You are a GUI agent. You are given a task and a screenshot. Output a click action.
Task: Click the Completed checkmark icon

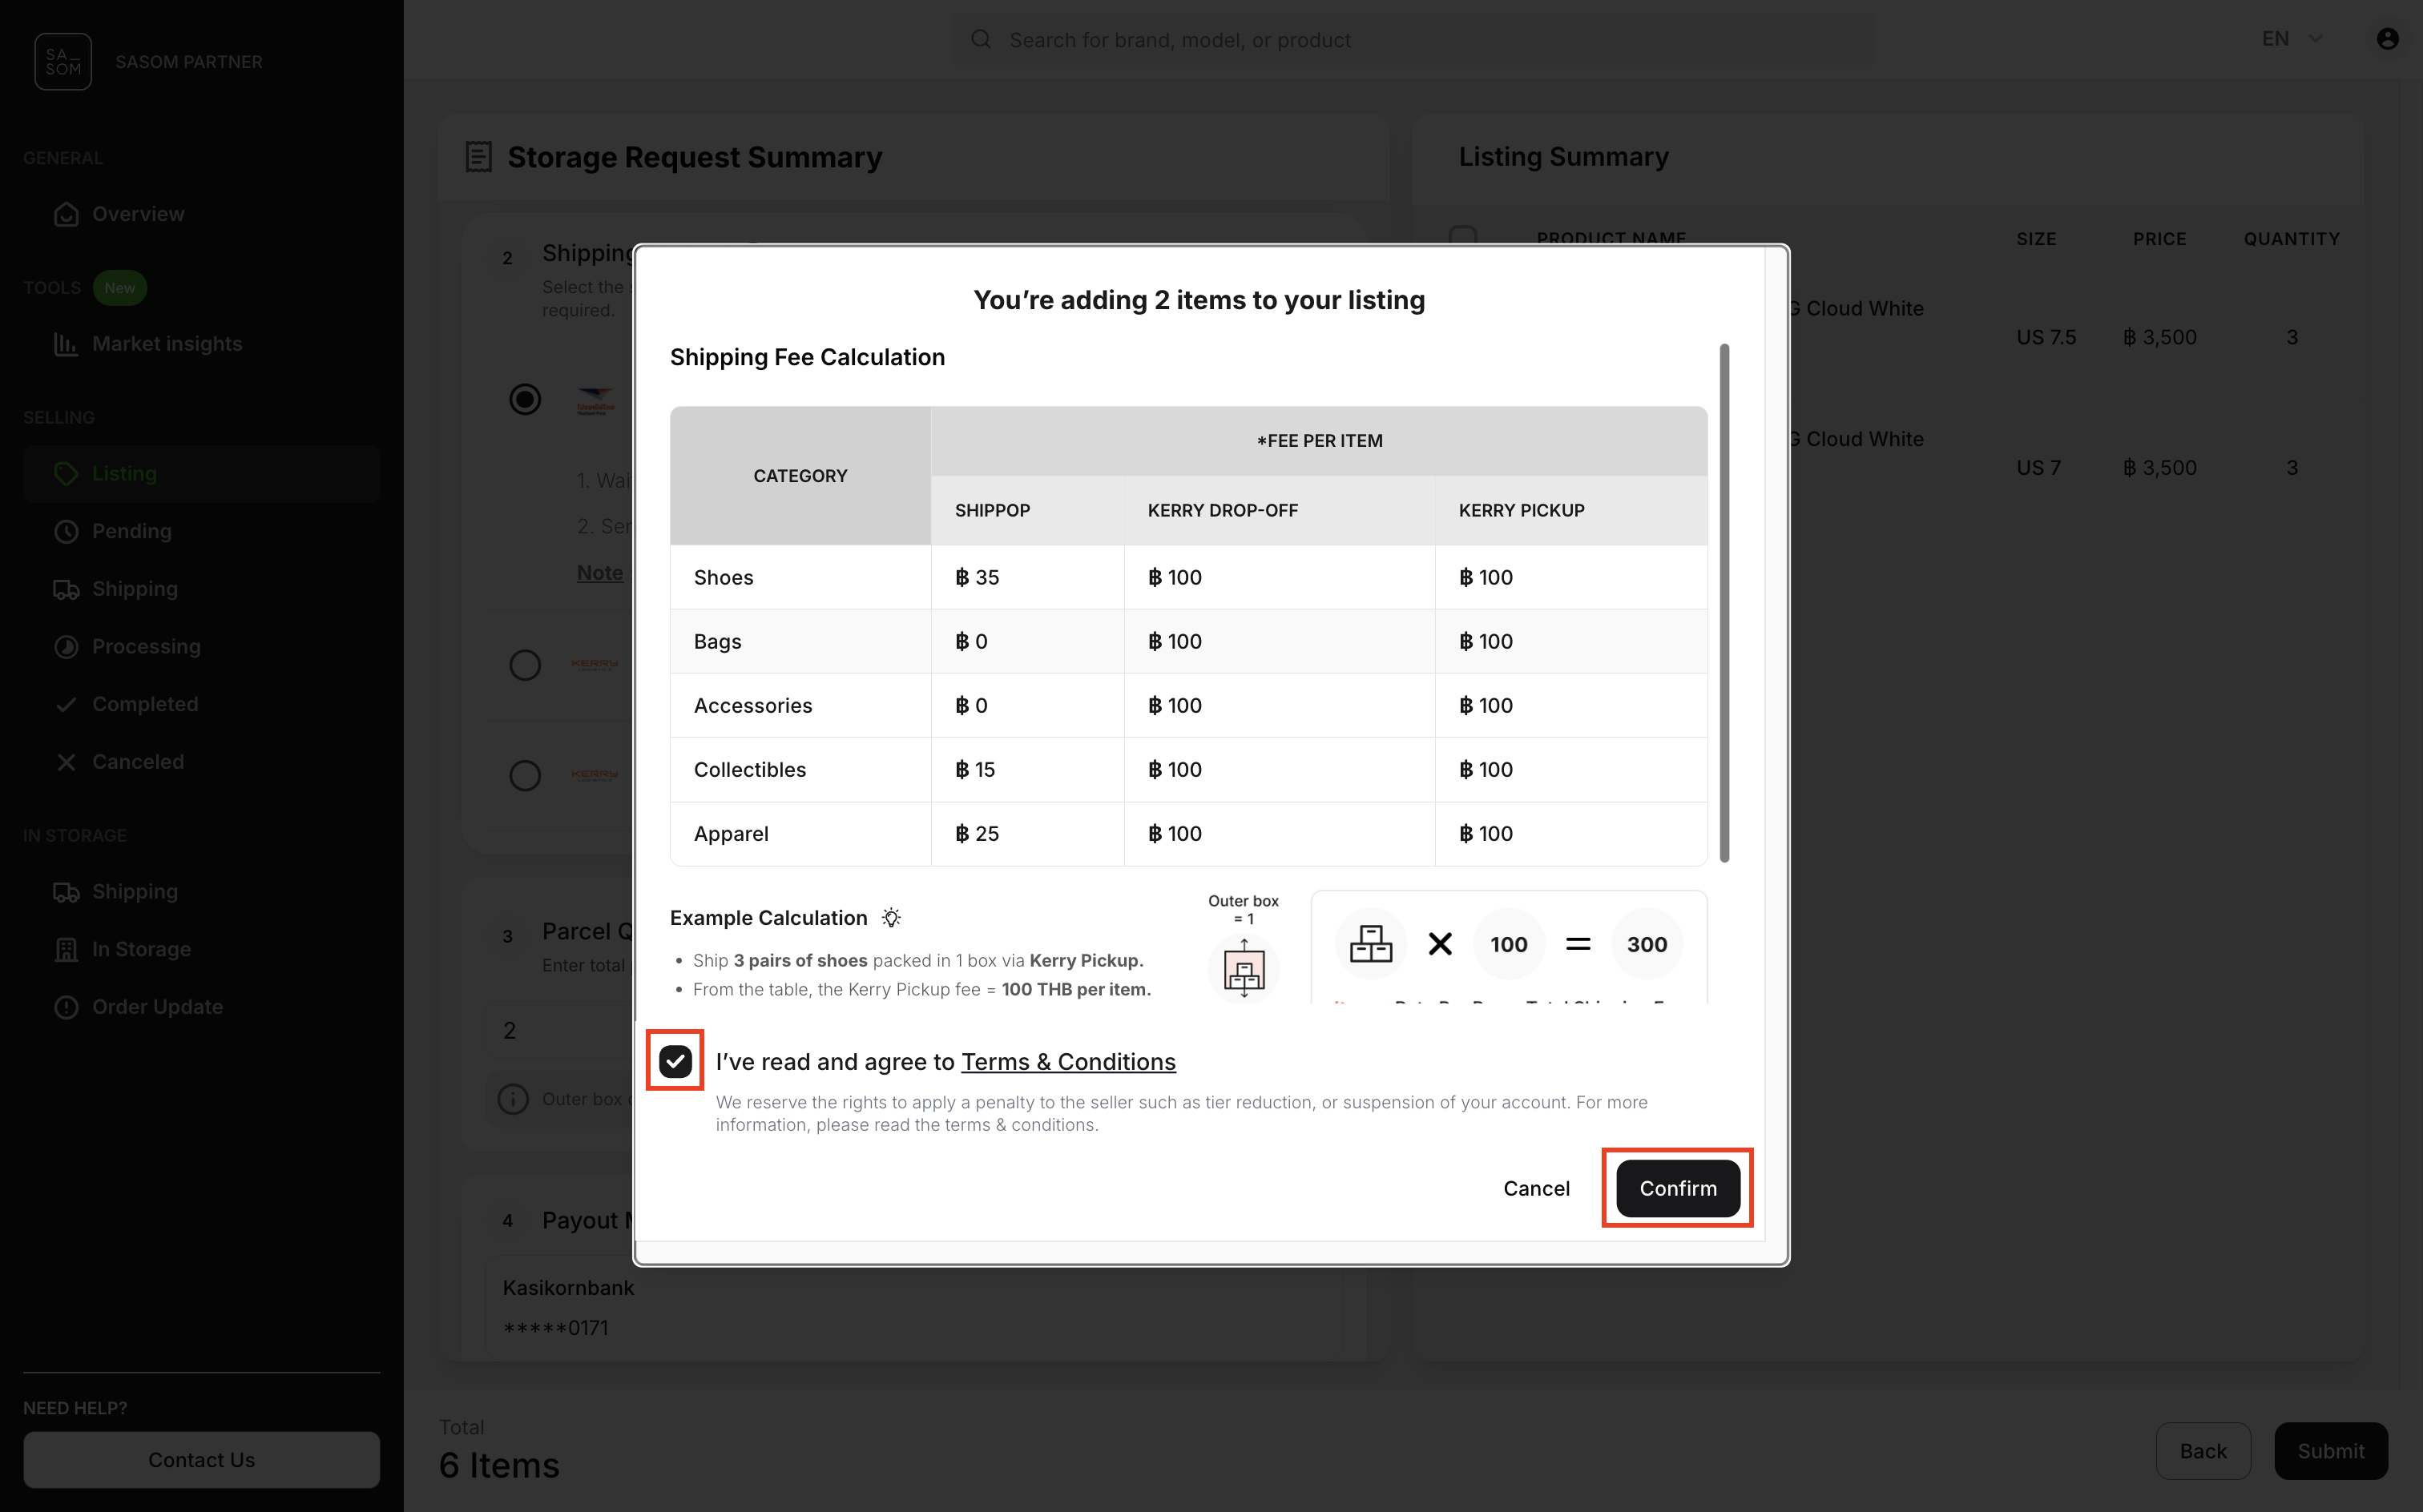click(65, 704)
